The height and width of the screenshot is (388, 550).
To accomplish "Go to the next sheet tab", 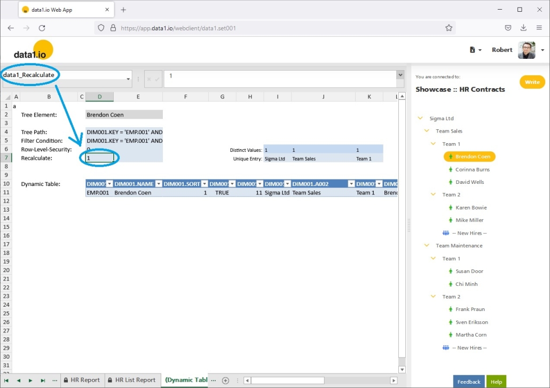I will [30, 381].
